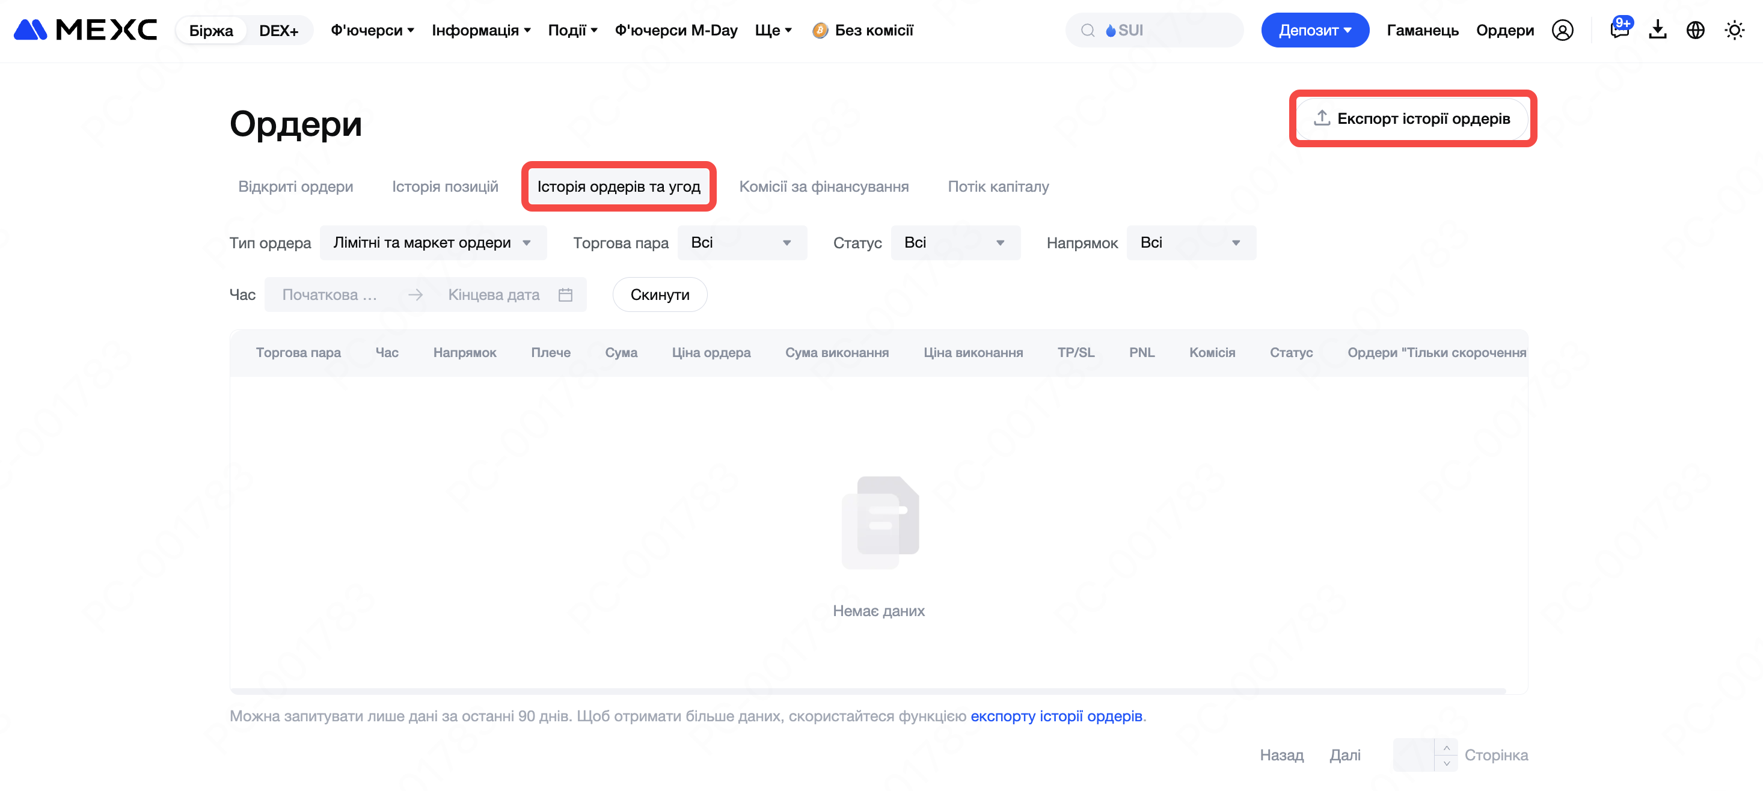Click the TP/SL column header
The width and height of the screenshot is (1763, 791).
coord(1075,353)
